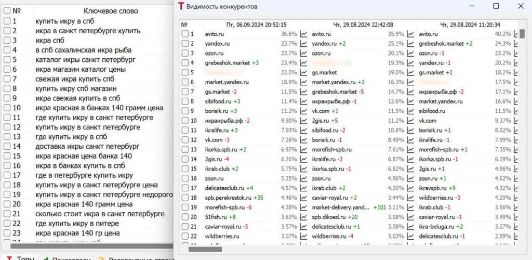Select keyword 'икра красная в банках 140 грамм цена'
532x260 pixels.
pyautogui.click(x=99, y=108)
